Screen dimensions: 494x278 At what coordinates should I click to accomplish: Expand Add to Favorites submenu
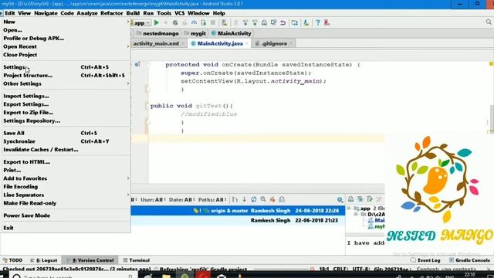(x=65, y=178)
